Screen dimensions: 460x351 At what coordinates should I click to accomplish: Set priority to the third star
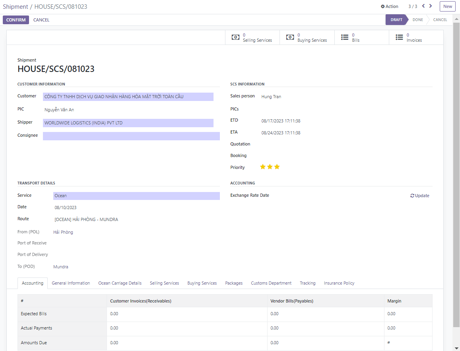coord(277,167)
